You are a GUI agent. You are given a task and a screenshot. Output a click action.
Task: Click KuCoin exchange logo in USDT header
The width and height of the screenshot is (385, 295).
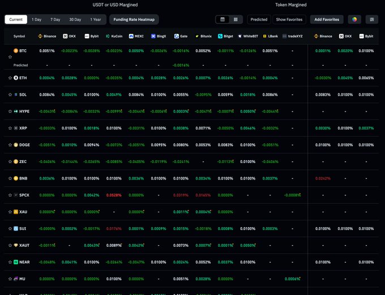click(108, 36)
